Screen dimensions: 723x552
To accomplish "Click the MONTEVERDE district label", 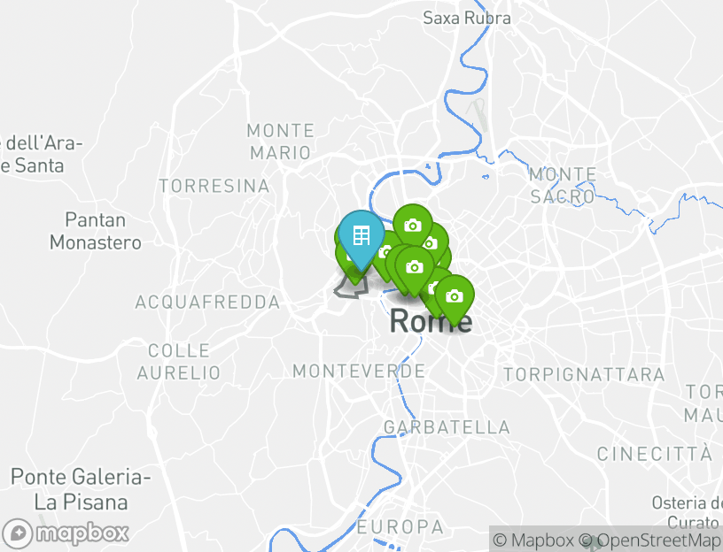I will [x=359, y=371].
